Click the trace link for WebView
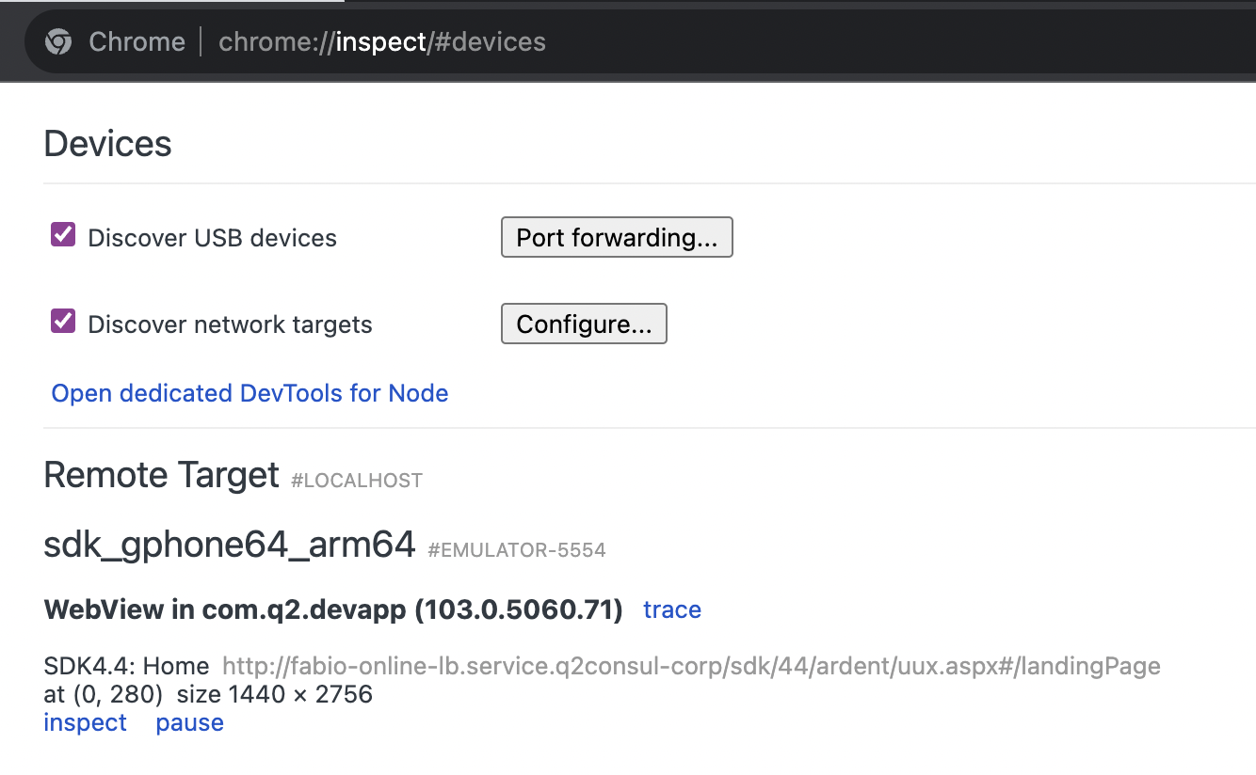The width and height of the screenshot is (1256, 775). pyautogui.click(x=672, y=609)
